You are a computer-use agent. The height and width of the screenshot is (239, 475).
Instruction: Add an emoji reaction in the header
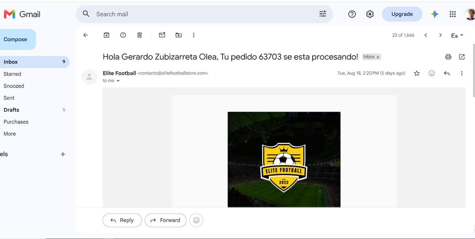[x=432, y=73]
